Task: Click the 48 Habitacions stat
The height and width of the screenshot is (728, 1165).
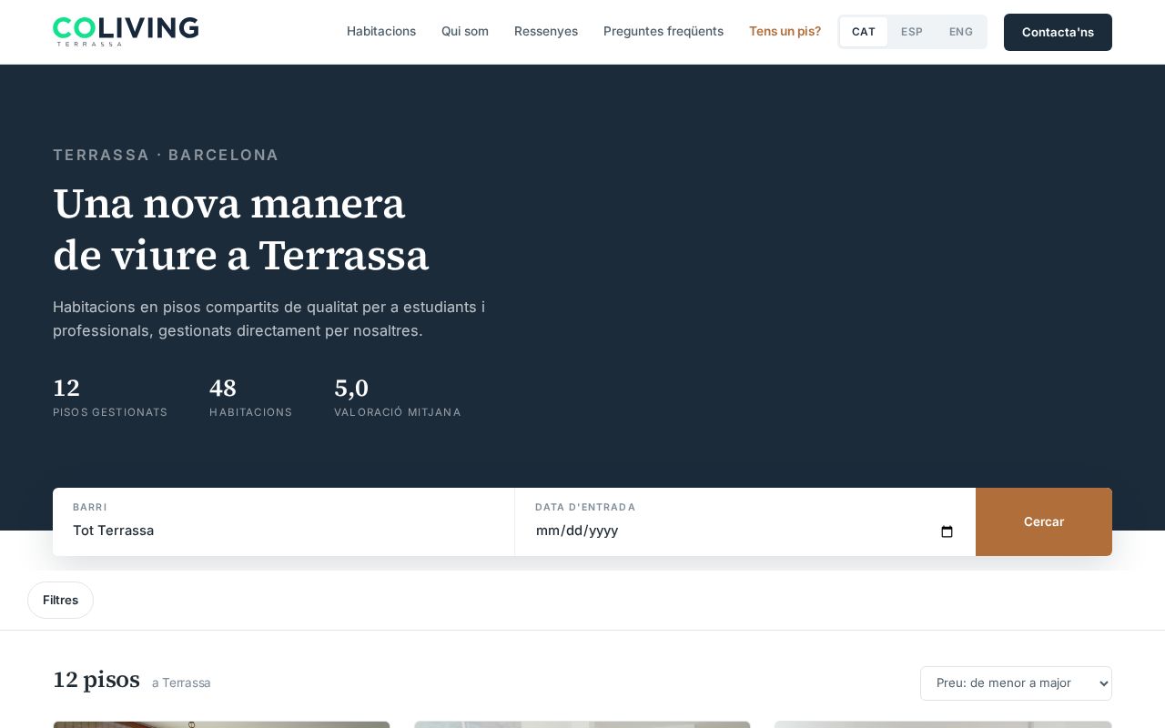Action: click(x=251, y=398)
